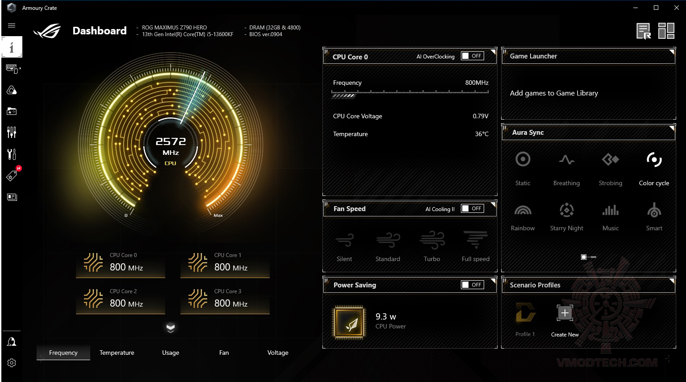Click Add games to Game Library
The width and height of the screenshot is (686, 382).
pyautogui.click(x=554, y=93)
